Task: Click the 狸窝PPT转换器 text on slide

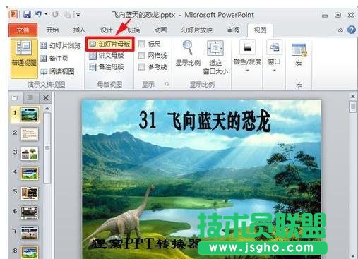Action: pyautogui.click(x=145, y=243)
